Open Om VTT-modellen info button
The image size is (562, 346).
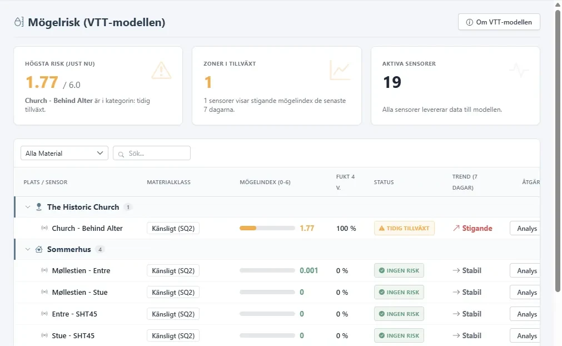tap(499, 22)
